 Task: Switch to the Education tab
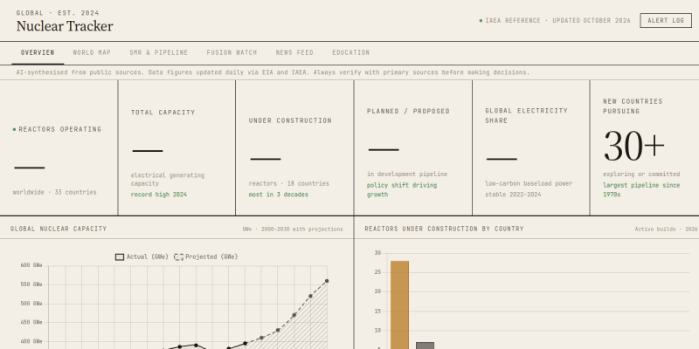point(351,52)
